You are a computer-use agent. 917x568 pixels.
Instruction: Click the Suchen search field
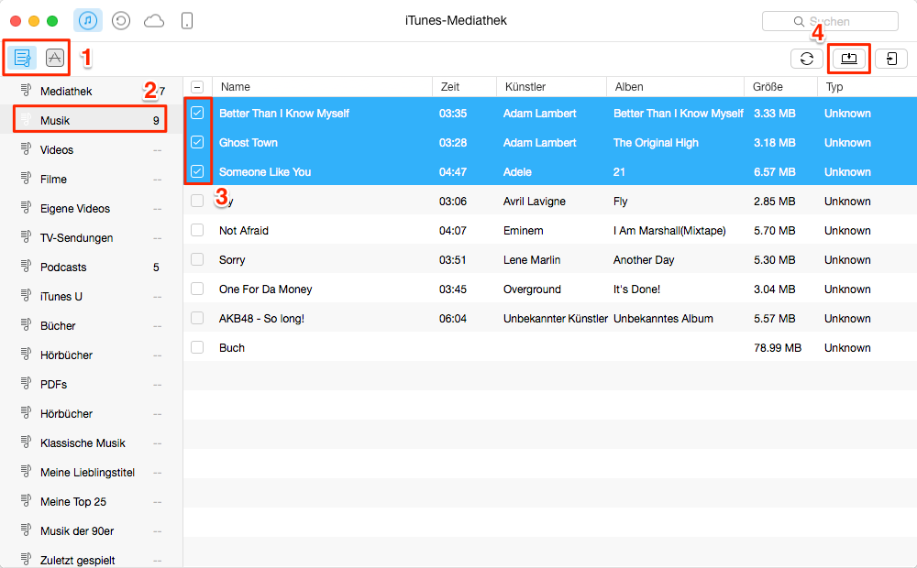(830, 21)
